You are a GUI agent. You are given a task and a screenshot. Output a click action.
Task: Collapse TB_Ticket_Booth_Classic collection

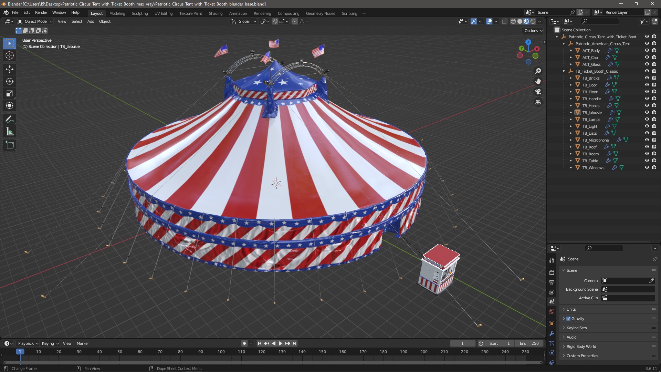564,71
